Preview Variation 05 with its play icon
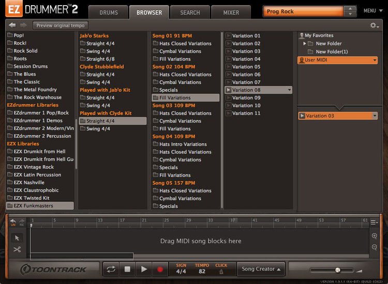 [x=228, y=67]
